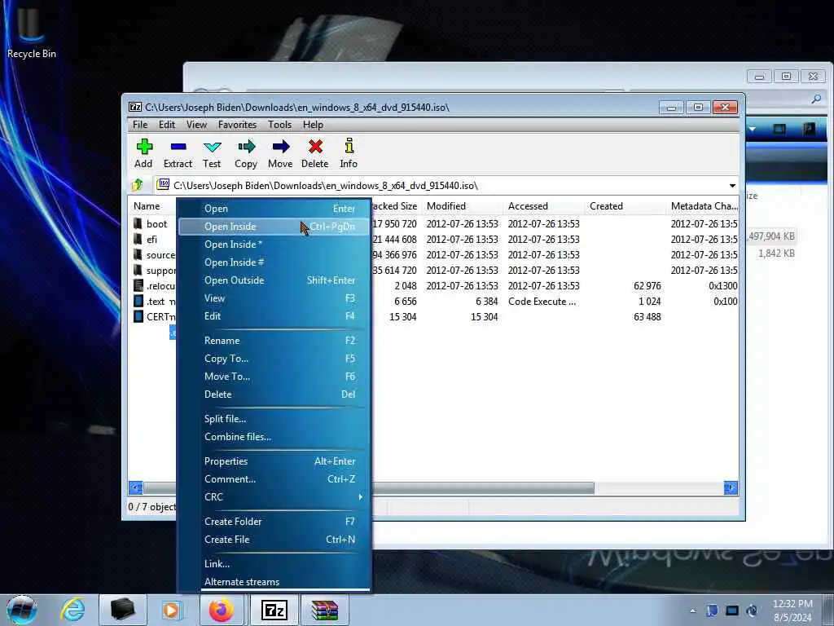834x626 pixels.
Task: Choose View in context menu
Action: pos(274,298)
